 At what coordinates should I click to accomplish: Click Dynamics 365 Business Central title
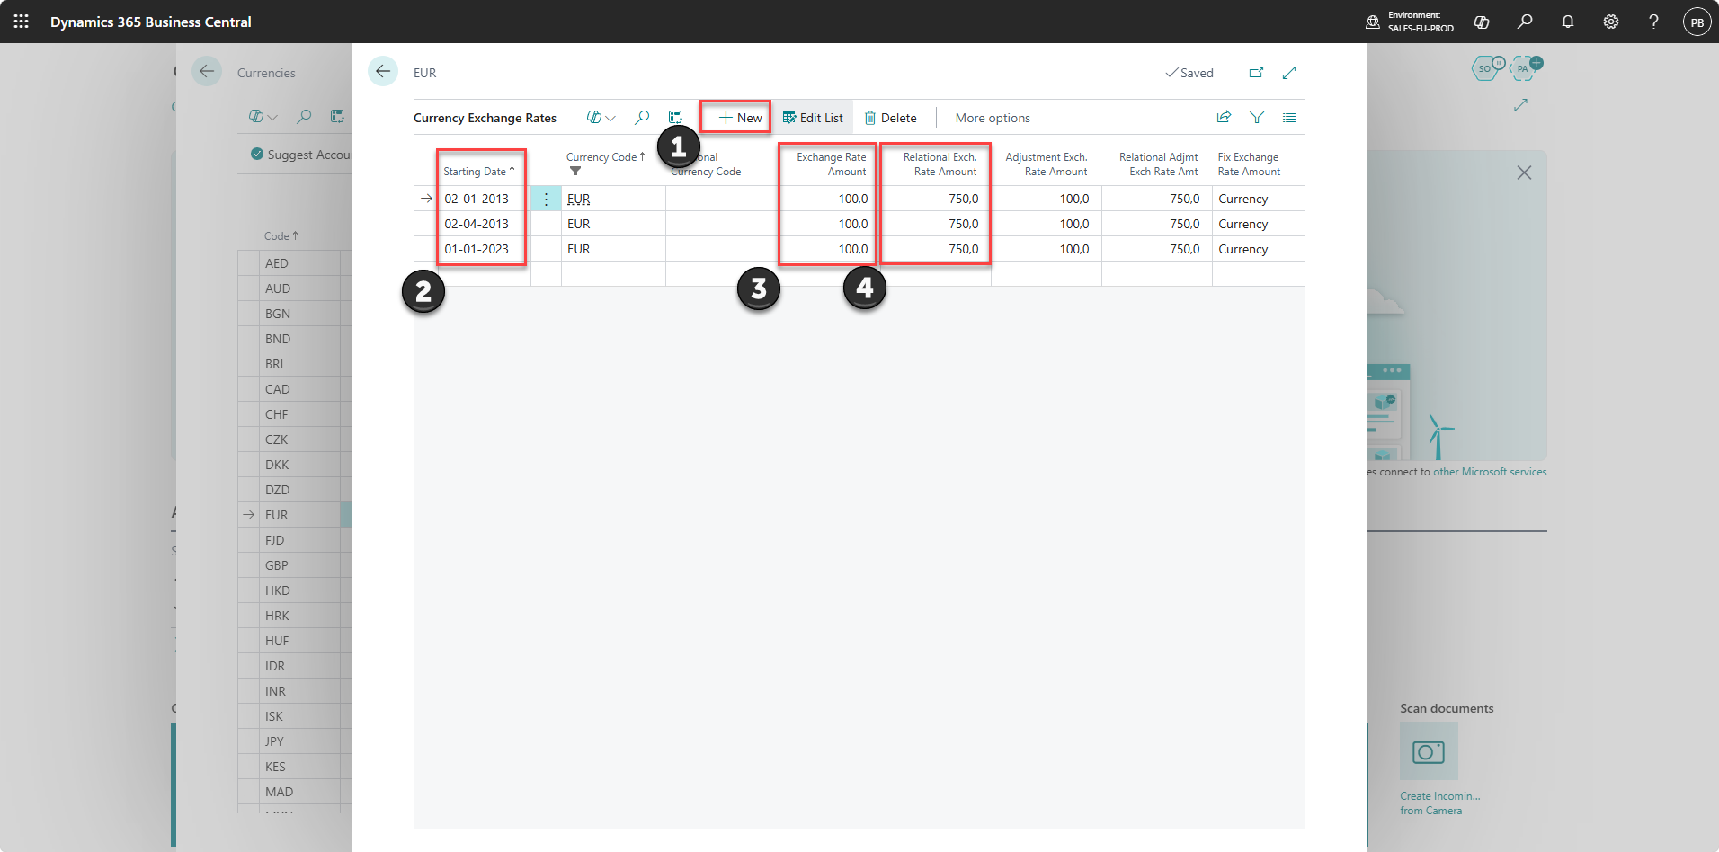[x=151, y=22]
